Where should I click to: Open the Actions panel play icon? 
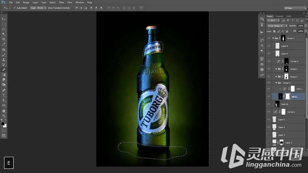262,32
